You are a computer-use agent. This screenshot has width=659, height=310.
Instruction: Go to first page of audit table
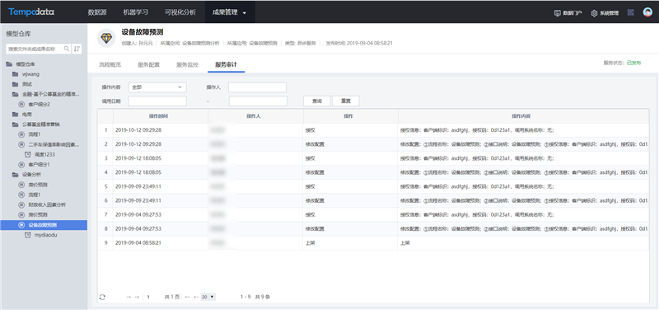pos(129,297)
